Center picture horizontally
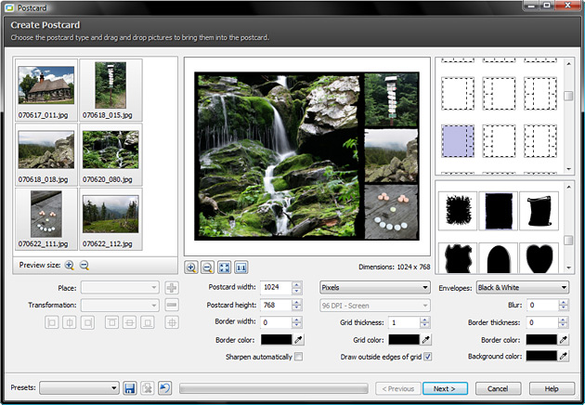This screenshot has width=585, height=405. click(x=70, y=322)
